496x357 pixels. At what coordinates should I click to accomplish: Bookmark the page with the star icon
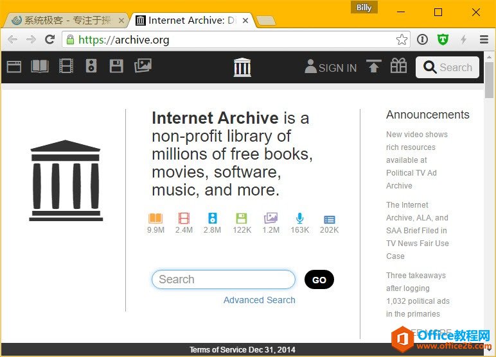402,40
